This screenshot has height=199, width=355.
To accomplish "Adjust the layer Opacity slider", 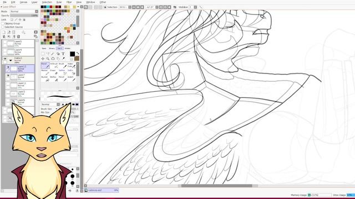I will click(x=24, y=15).
